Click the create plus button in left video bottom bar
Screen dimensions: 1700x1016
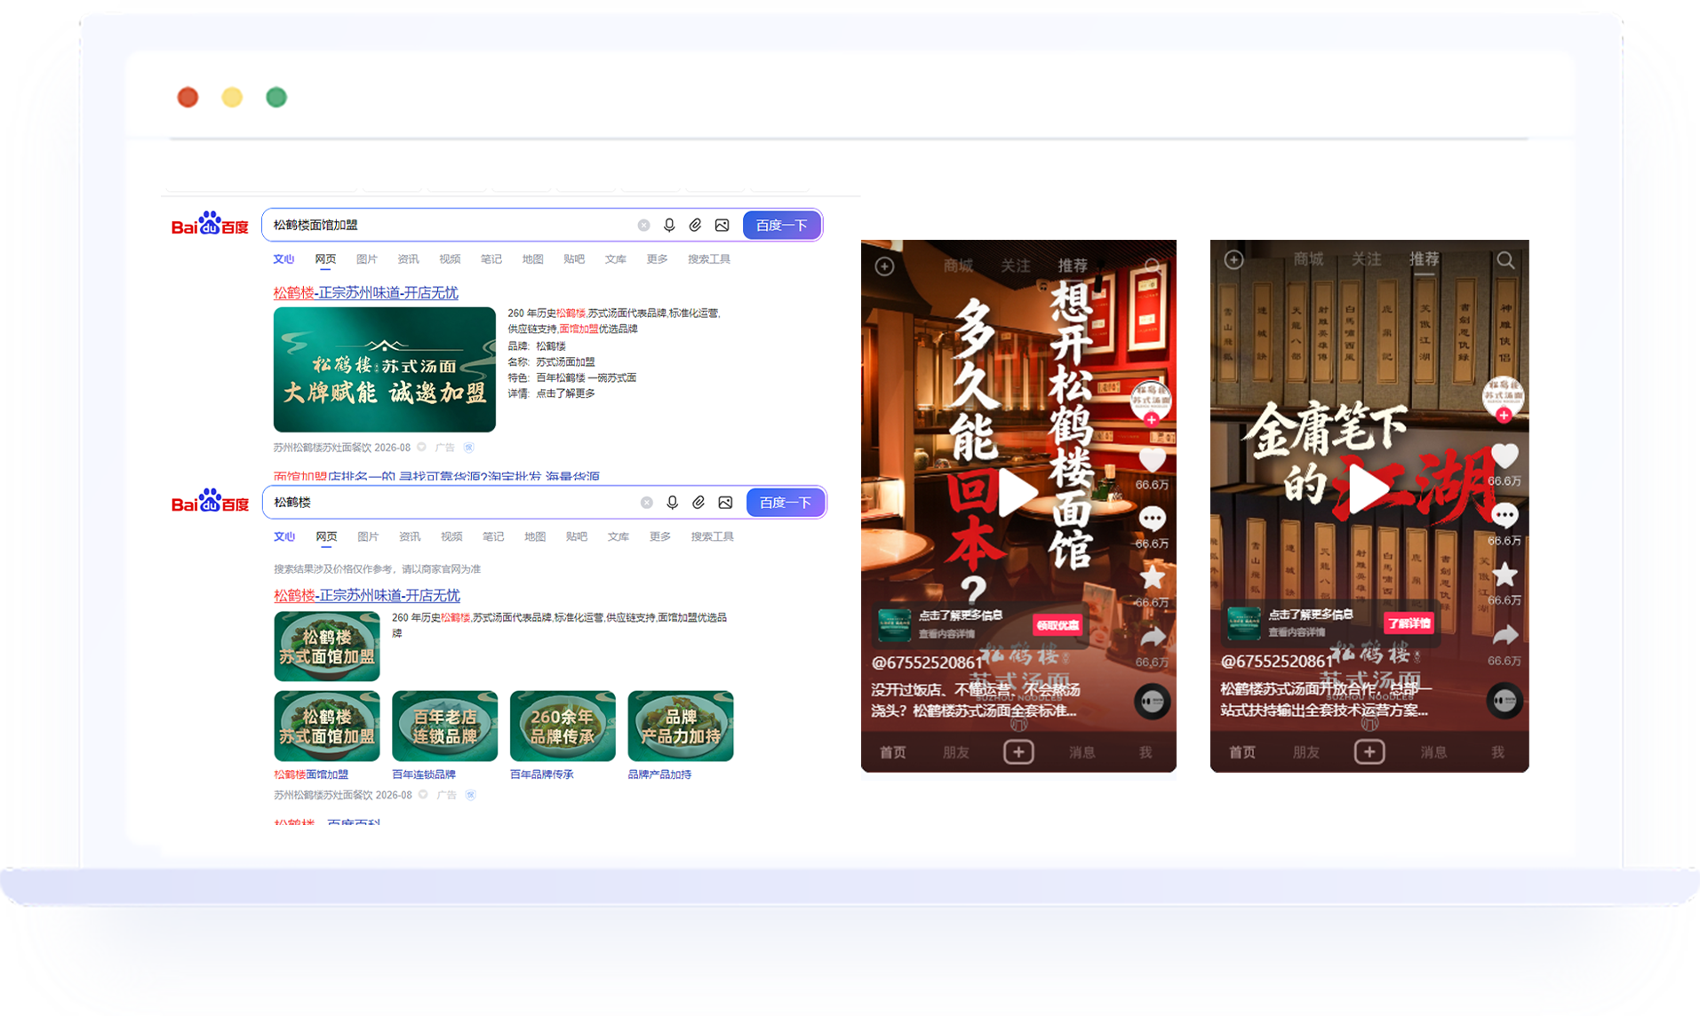coord(1018,752)
